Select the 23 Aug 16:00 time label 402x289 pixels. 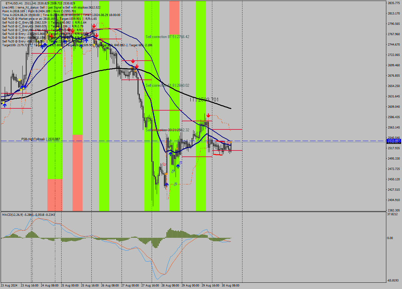point(30,286)
